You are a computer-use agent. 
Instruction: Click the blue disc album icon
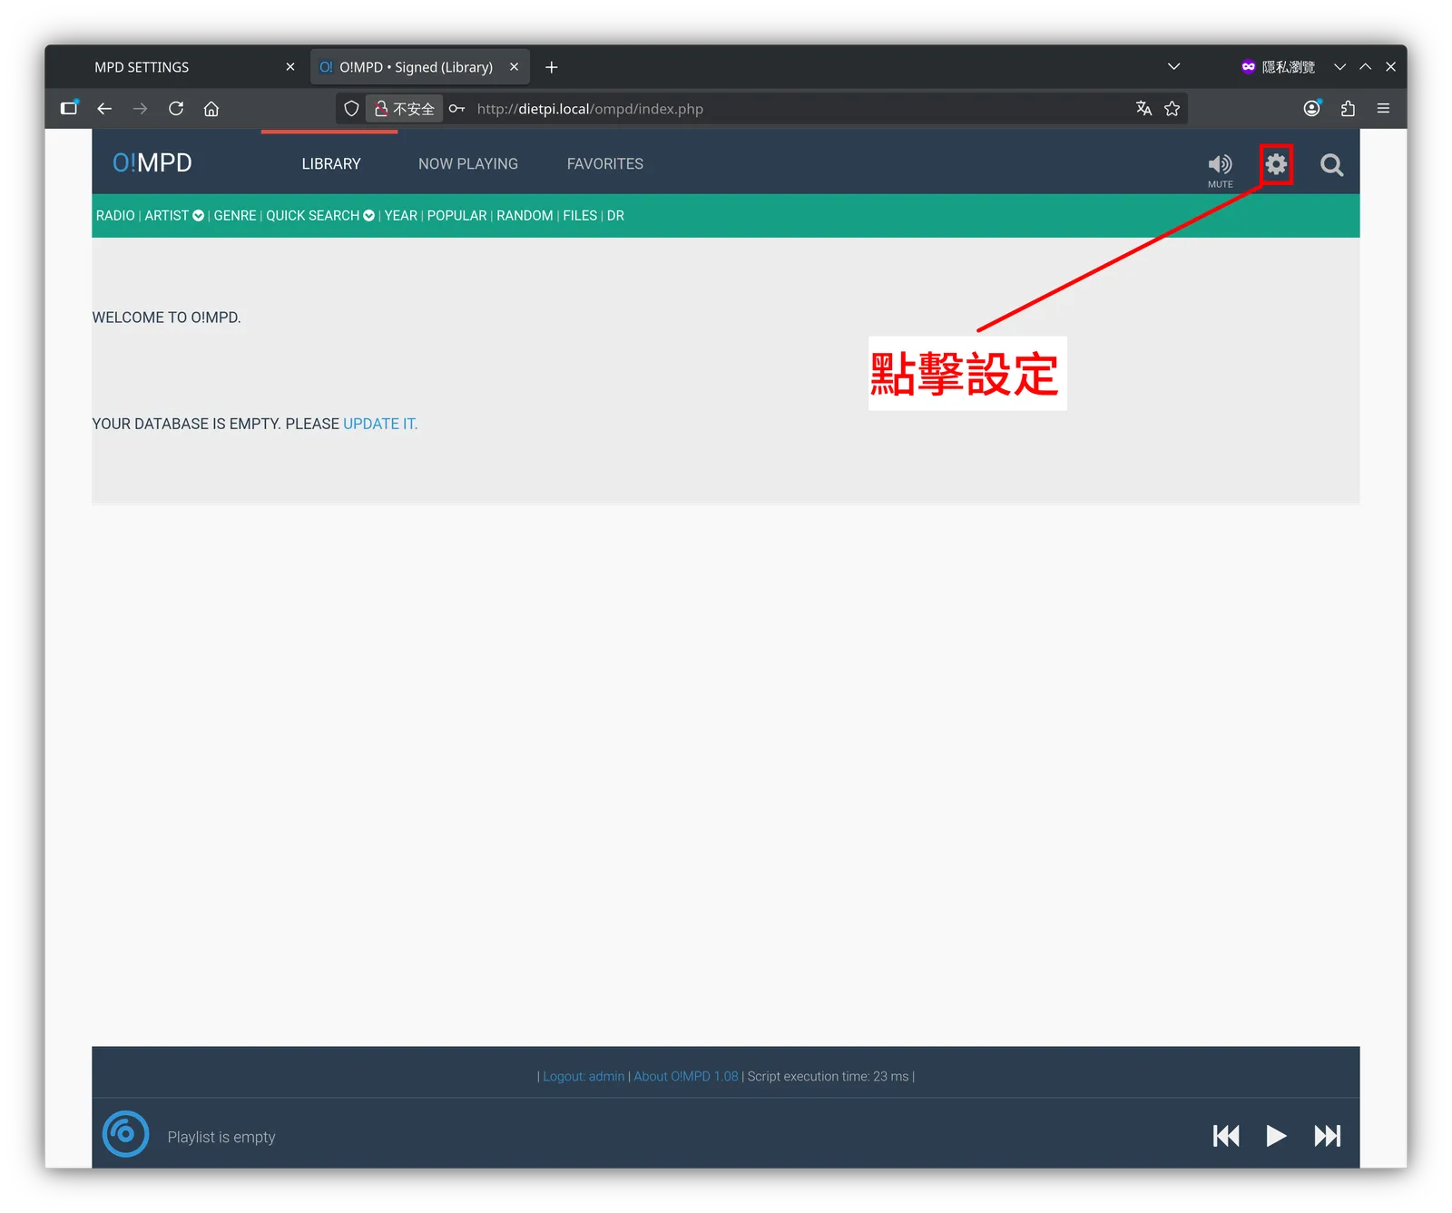pos(125,1134)
